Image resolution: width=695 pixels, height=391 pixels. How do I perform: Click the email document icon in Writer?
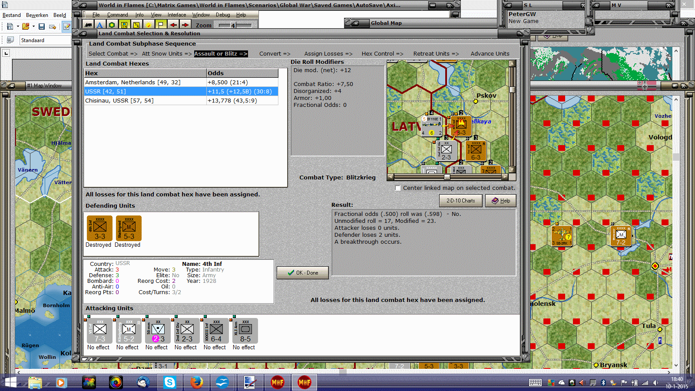click(x=53, y=27)
